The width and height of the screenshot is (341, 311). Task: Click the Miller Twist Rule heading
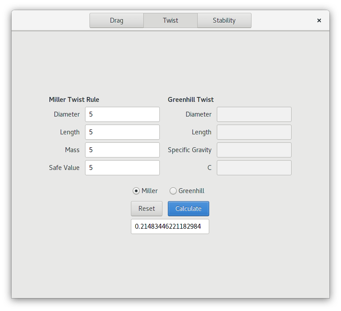[74, 100]
